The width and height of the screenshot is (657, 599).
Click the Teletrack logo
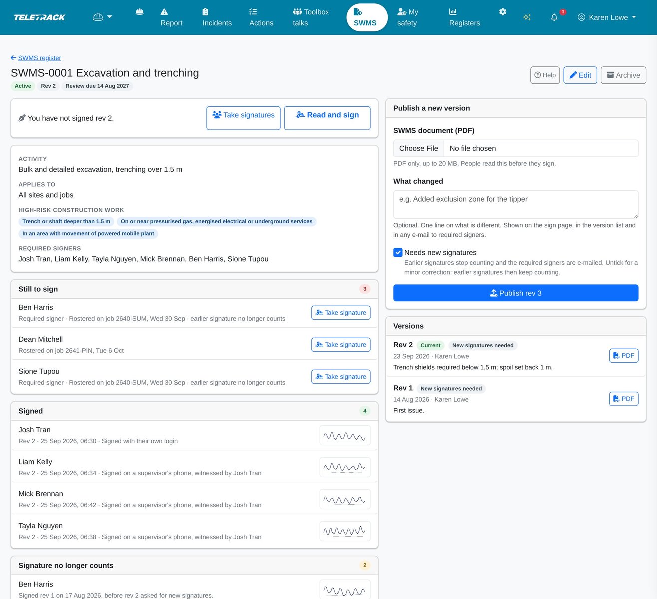40,17
